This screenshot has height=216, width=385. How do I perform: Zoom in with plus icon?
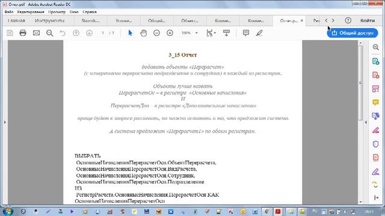[170, 33]
